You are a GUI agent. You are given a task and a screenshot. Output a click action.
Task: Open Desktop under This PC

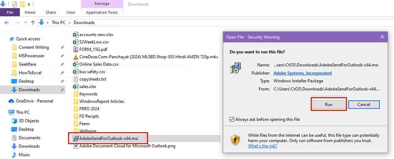[x=26, y=129]
